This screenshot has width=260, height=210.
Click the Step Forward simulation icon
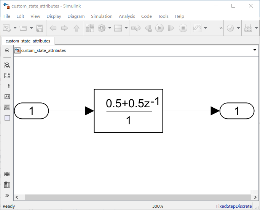[x=171, y=28]
